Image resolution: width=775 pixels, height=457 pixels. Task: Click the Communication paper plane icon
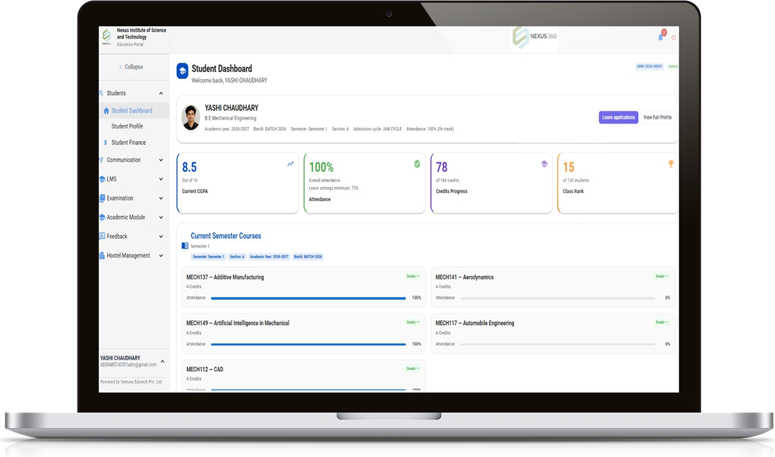pyautogui.click(x=101, y=160)
